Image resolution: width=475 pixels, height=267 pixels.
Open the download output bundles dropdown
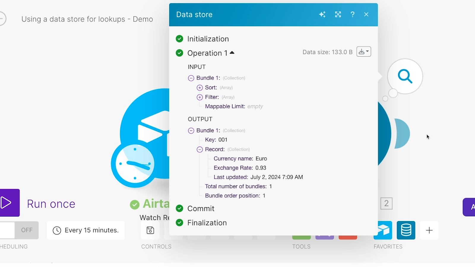[364, 52]
